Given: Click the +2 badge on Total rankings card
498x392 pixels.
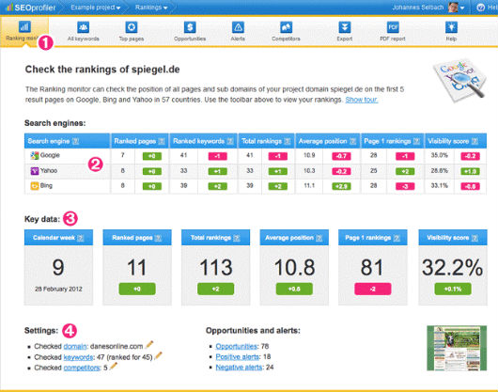Looking at the screenshot, I should (x=216, y=290).
